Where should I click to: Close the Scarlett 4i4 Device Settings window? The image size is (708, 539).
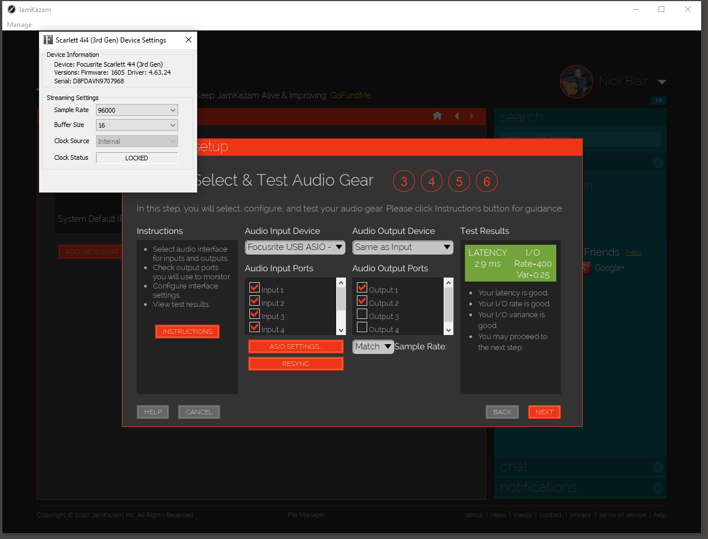click(x=188, y=40)
